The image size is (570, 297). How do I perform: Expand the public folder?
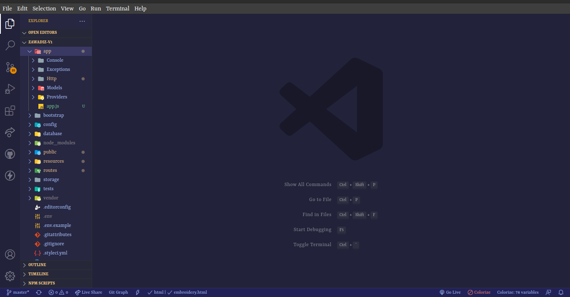click(56, 152)
